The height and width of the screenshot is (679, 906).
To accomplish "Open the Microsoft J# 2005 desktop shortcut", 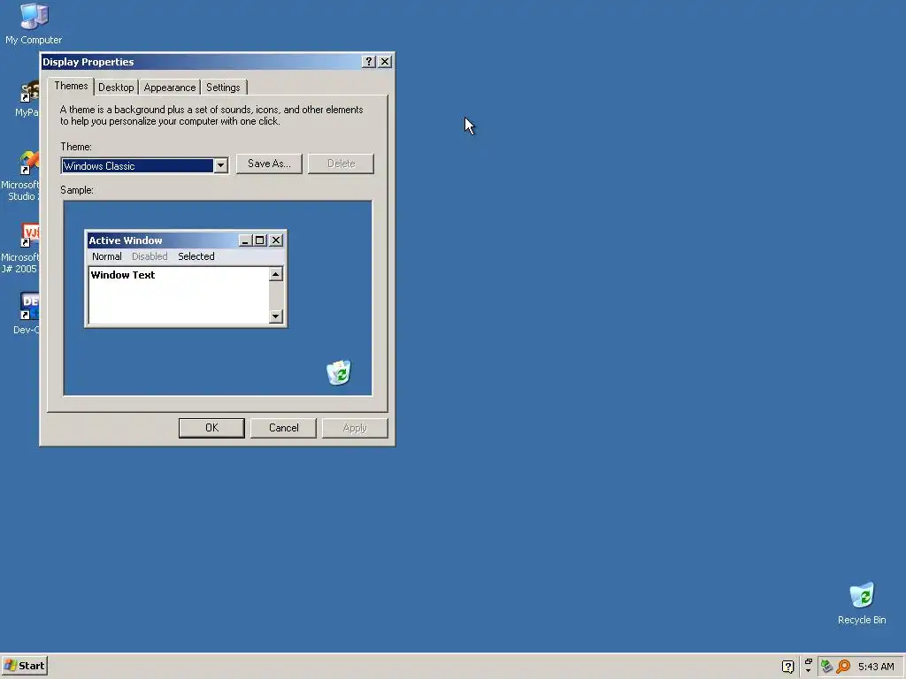I will click(x=20, y=248).
